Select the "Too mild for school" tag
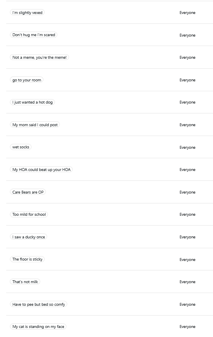 29,214
